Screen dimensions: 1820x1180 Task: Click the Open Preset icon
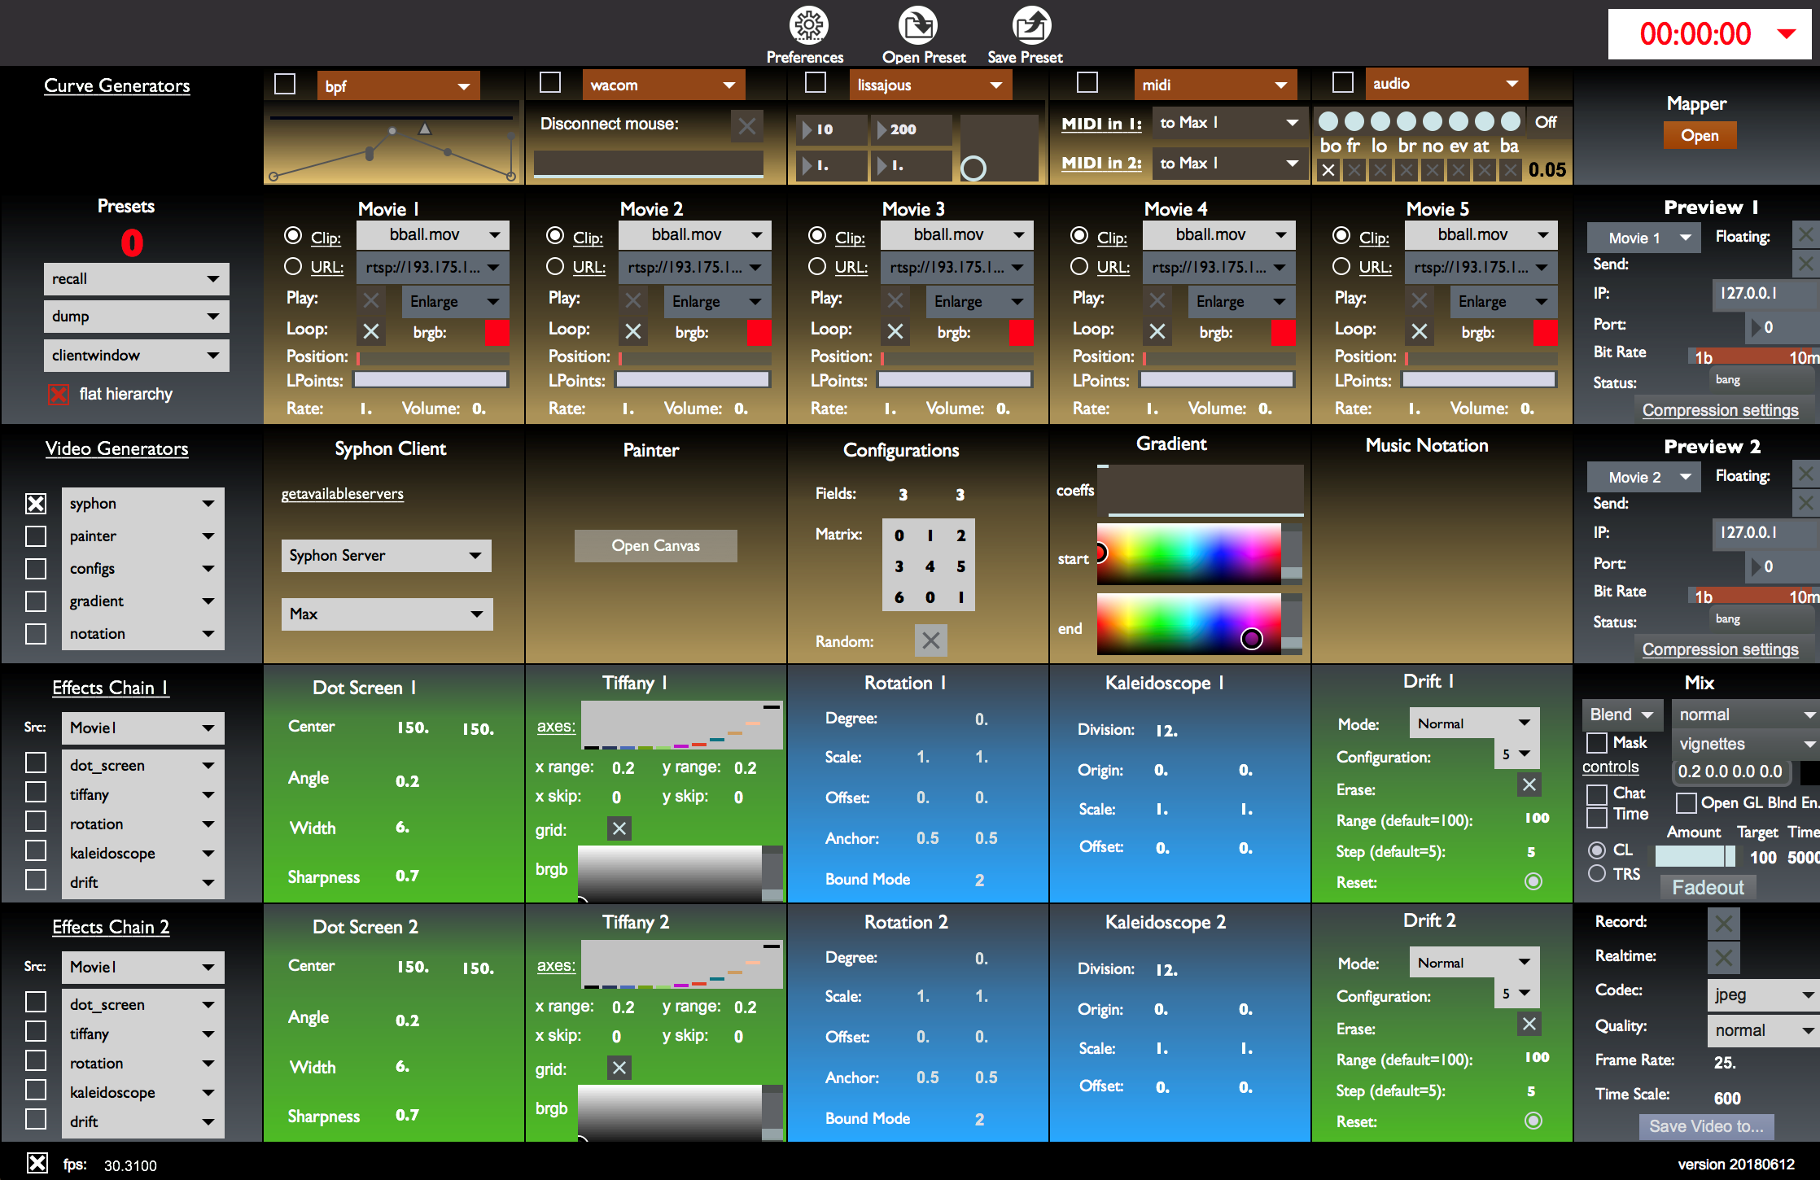(917, 27)
